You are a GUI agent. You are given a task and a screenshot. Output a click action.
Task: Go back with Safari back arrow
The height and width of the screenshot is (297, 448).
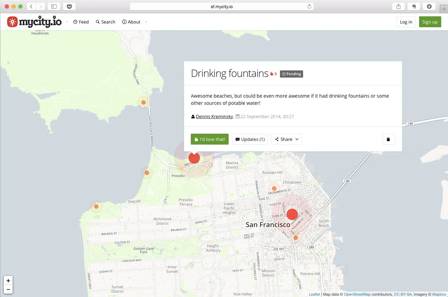[x=31, y=6]
